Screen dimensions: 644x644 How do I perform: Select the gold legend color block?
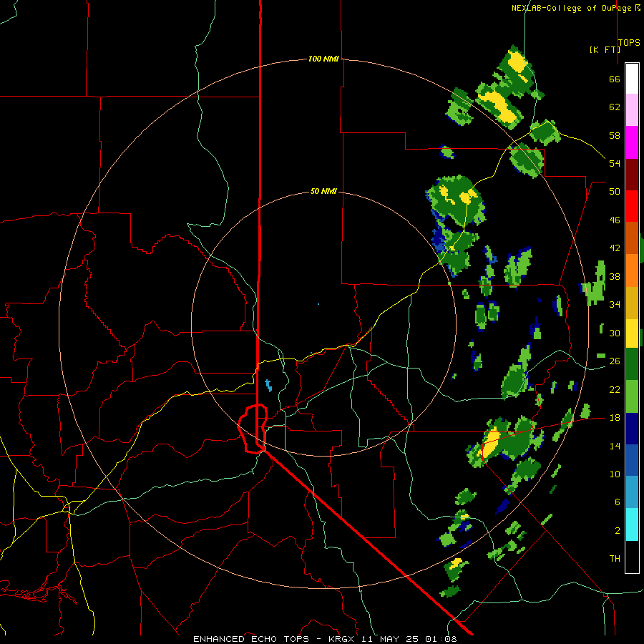click(632, 303)
